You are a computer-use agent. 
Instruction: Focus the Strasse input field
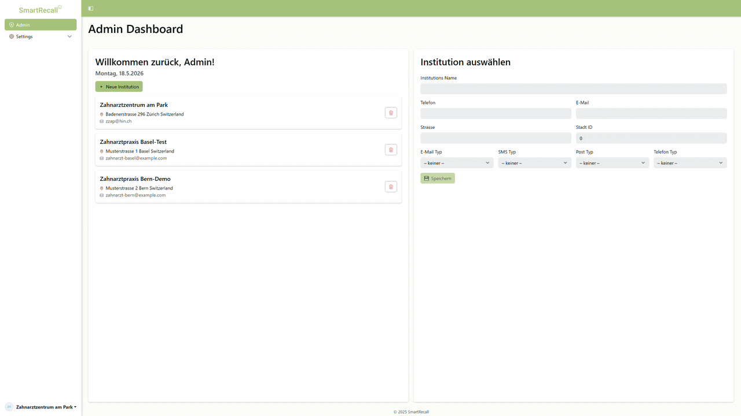pyautogui.click(x=496, y=138)
